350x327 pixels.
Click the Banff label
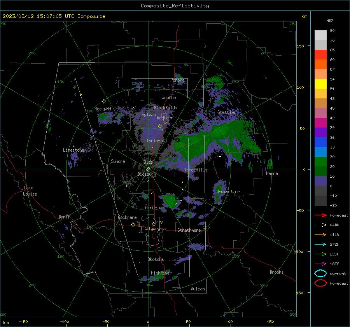point(64,217)
